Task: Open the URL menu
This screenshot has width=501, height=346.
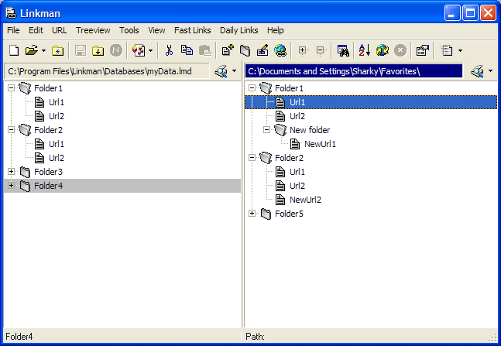Action: click(x=60, y=30)
